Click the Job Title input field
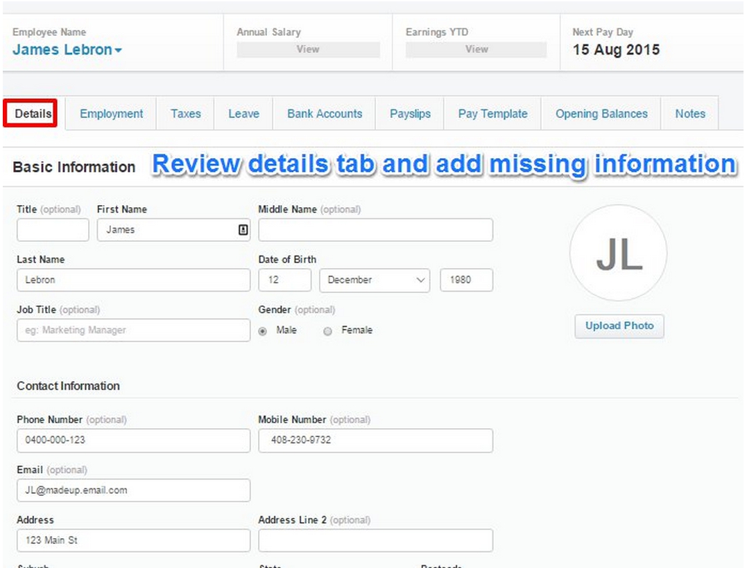The image size is (747, 568). click(133, 330)
